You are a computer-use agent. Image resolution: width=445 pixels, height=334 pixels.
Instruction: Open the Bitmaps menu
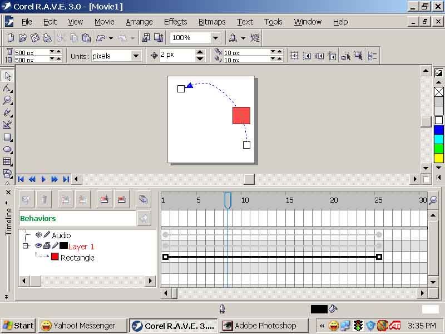tap(212, 22)
